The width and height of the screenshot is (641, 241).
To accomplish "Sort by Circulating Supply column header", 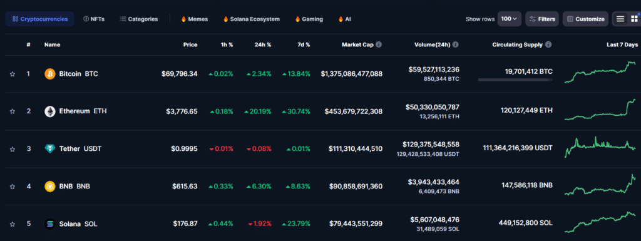I will [x=518, y=44].
